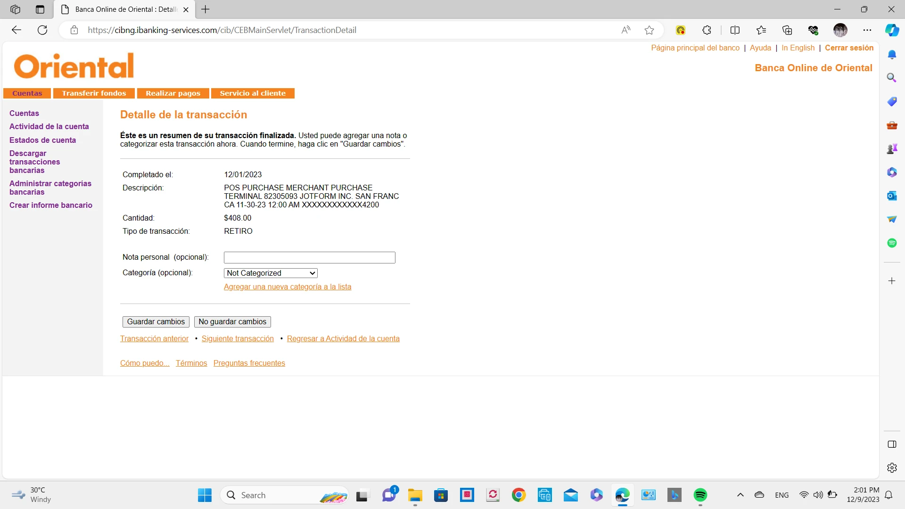The height and width of the screenshot is (509, 905).
Task: Open Spotify from the Edge sidebar
Action: click(892, 243)
